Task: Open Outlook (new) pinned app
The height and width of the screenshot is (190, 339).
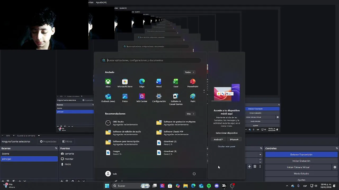Action: [108, 98]
